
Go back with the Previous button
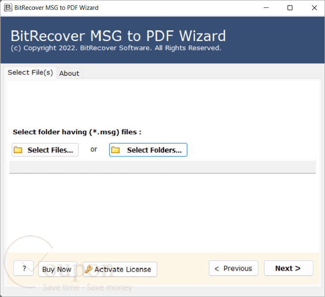coord(234,268)
